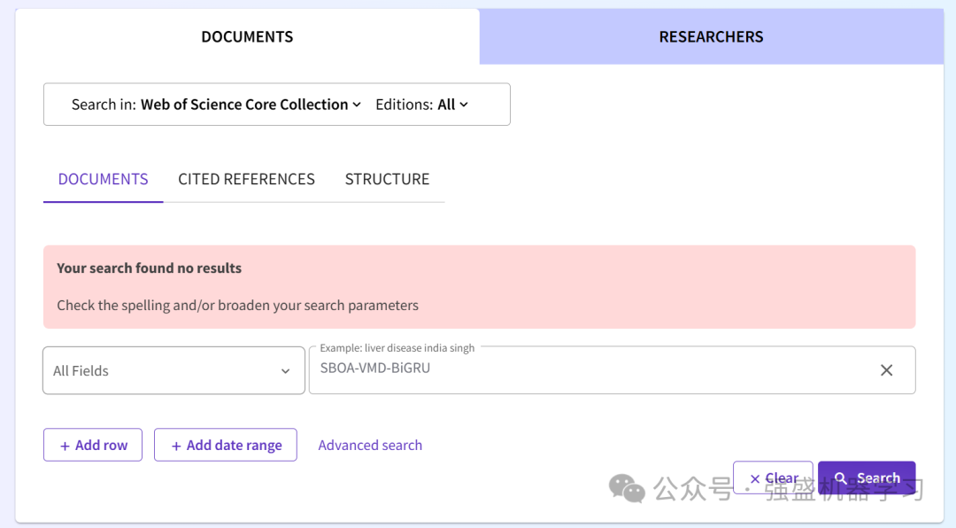The height and width of the screenshot is (528, 956).
Task: Switch to the RESEARCHERS tab
Action: [712, 36]
